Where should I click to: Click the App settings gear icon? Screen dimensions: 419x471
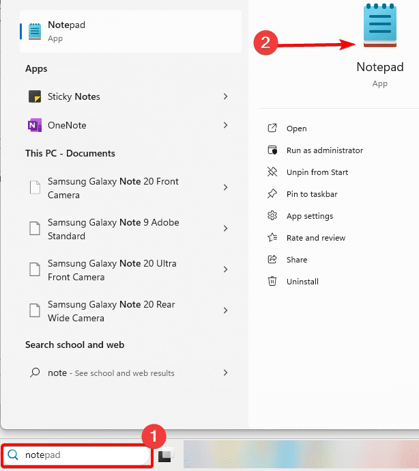(272, 215)
